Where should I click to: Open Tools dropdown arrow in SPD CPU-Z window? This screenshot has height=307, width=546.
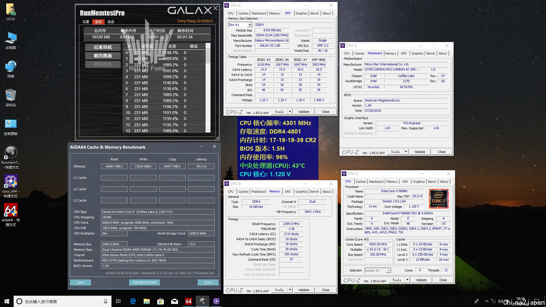[x=290, y=112]
